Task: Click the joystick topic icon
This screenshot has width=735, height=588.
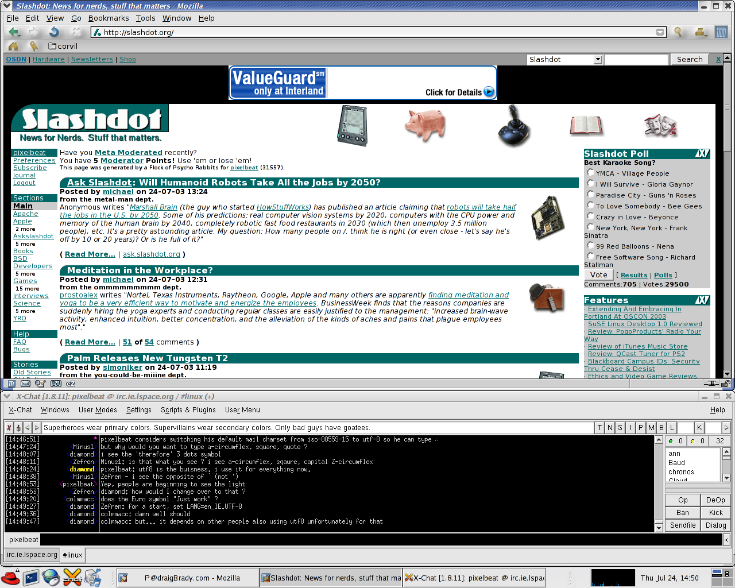Action: (513, 125)
